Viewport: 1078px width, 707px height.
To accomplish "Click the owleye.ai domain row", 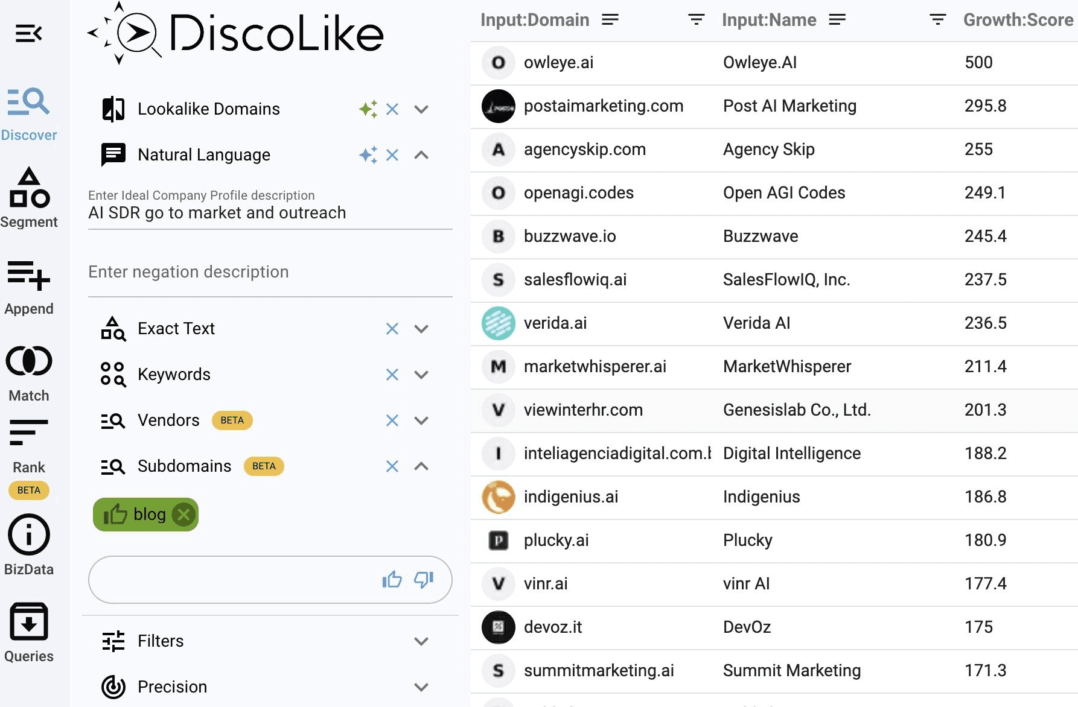I will pos(558,63).
